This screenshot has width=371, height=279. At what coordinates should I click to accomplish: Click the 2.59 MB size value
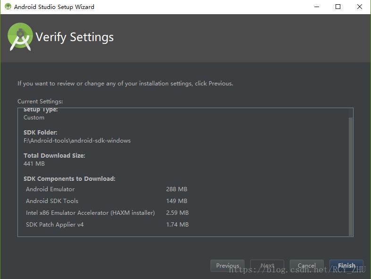point(177,213)
